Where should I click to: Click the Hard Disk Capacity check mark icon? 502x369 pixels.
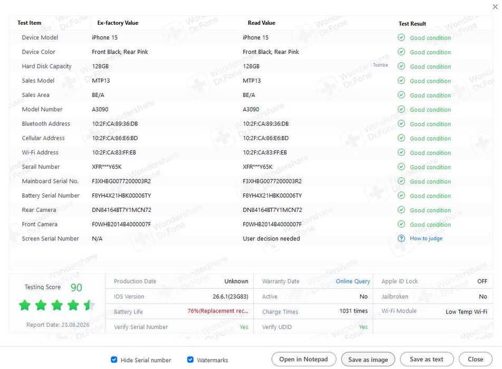[401, 66]
